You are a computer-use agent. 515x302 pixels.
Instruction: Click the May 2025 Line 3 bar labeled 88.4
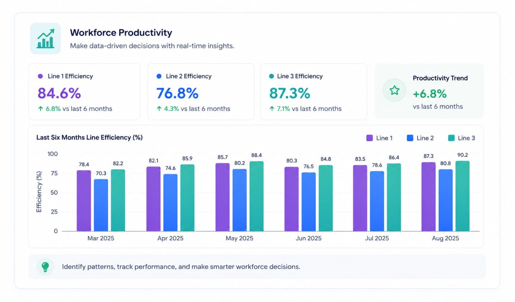pyautogui.click(x=257, y=196)
